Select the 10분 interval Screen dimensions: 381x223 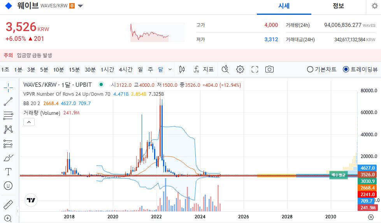[58, 70]
